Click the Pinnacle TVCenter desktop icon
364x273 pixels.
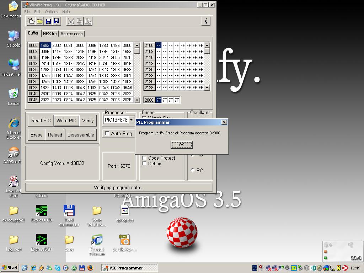[x=97, y=245]
